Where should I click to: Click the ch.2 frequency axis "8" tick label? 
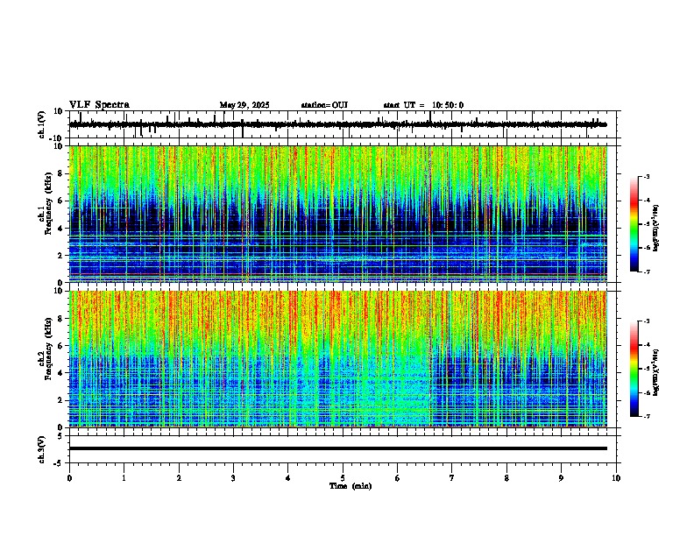(x=62, y=319)
